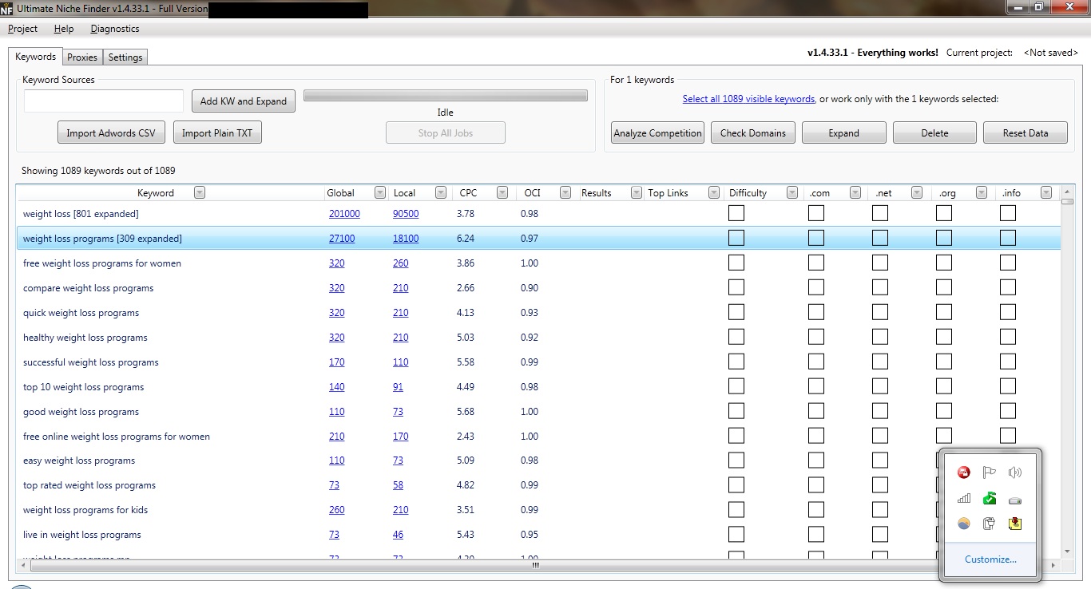The height and width of the screenshot is (589, 1091).
Task: Tick .org checkbox for compare weight loss programs
Action: [x=944, y=287]
